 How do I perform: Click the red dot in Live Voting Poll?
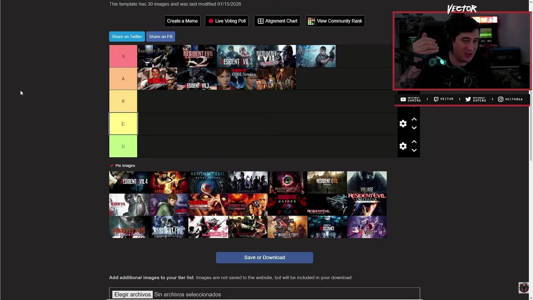(211, 21)
